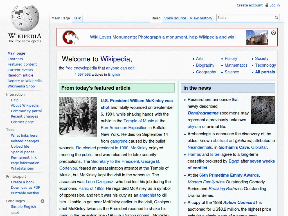
Task: Open About Wikipedia link
Action: click(25, 105)
